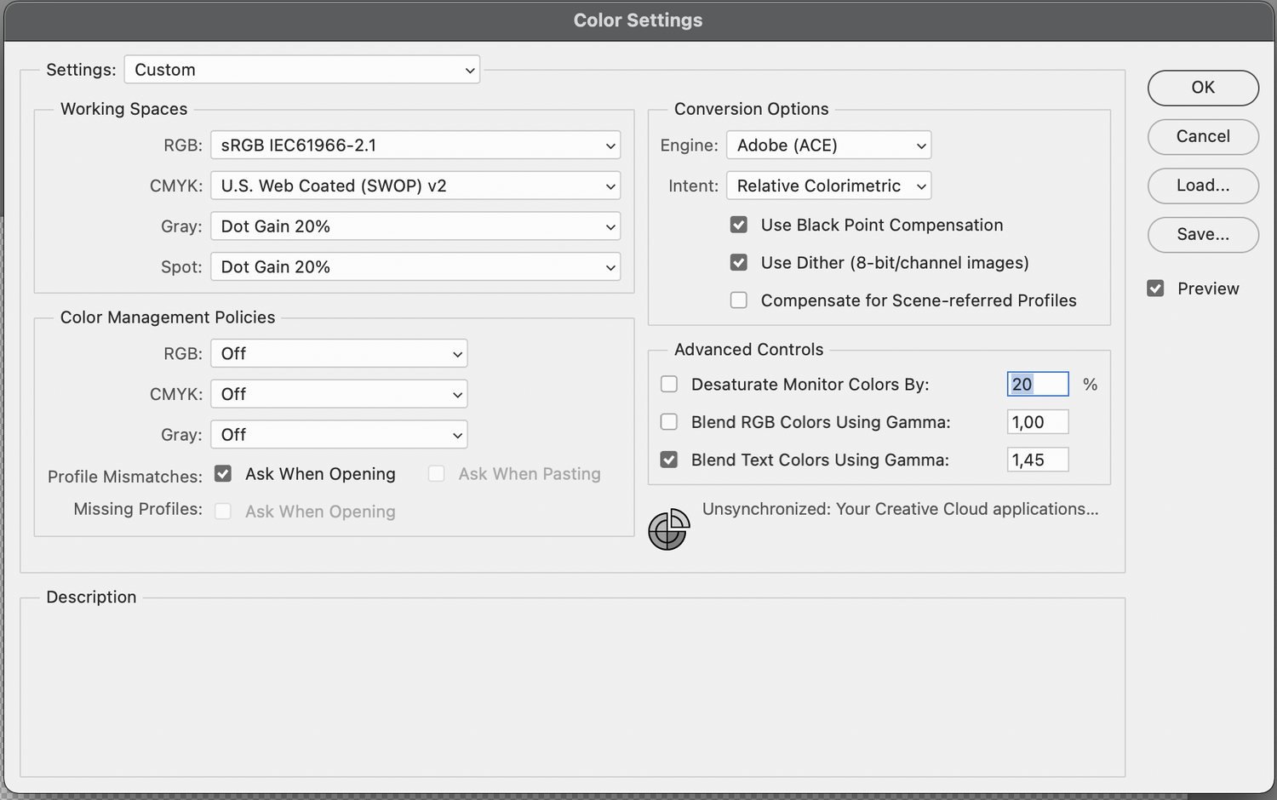Uncheck Use Black Point Compensation
This screenshot has width=1277, height=800.
pyautogui.click(x=739, y=225)
